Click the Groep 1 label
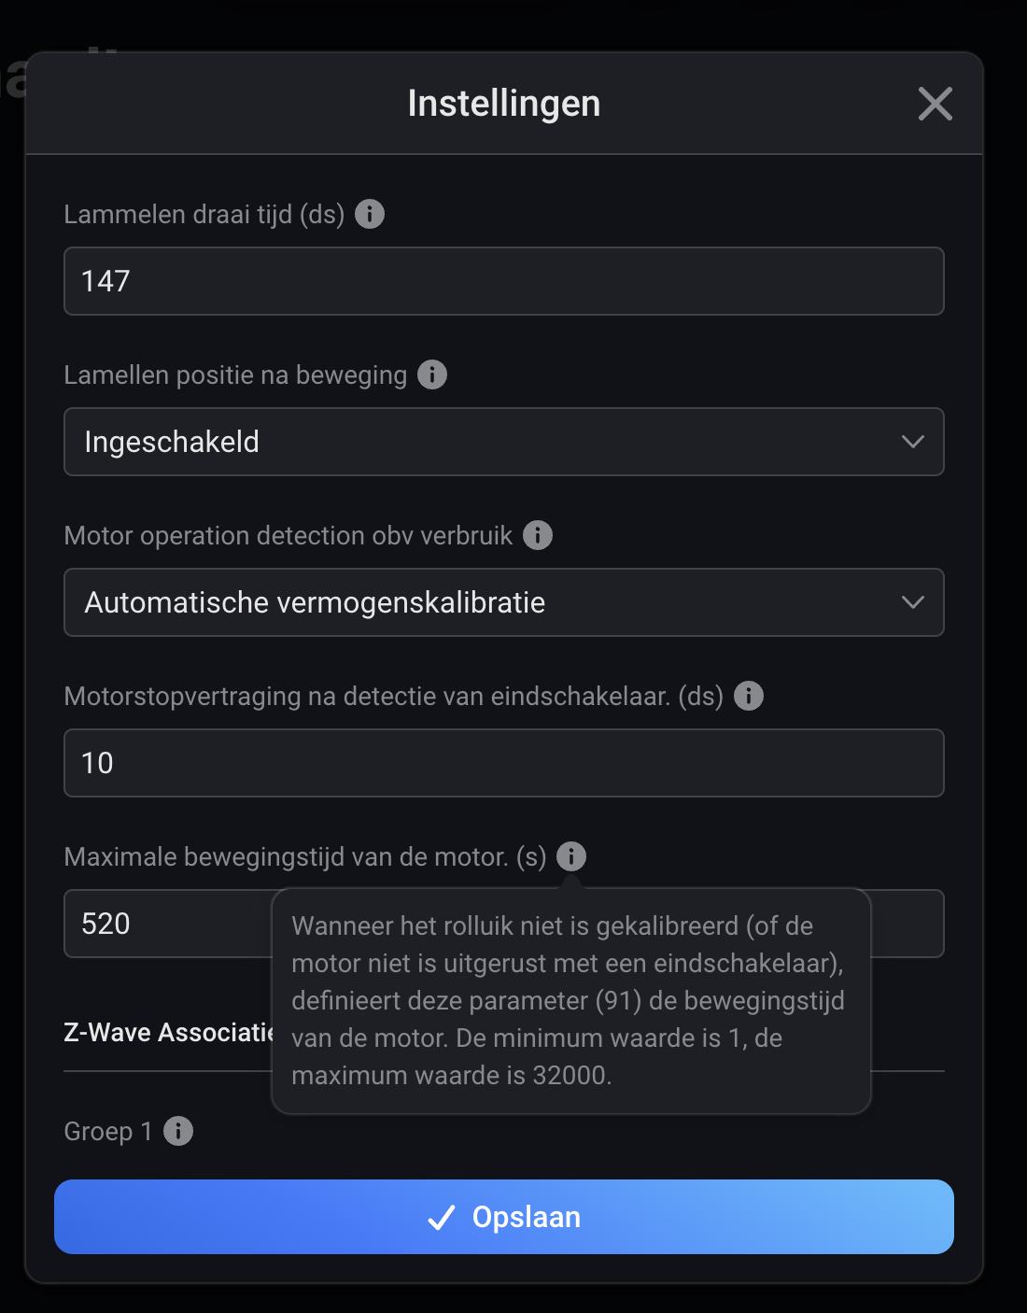Image resolution: width=1027 pixels, height=1313 pixels. click(108, 1131)
